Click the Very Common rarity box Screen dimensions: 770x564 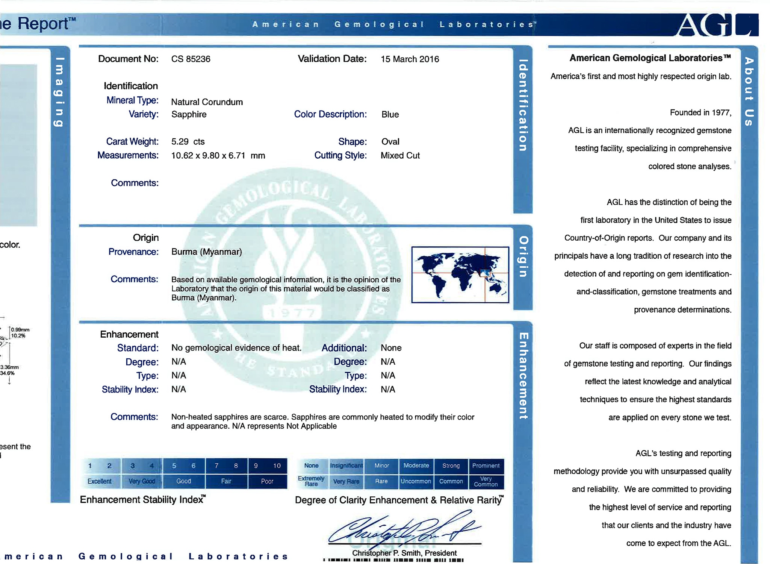click(x=486, y=482)
